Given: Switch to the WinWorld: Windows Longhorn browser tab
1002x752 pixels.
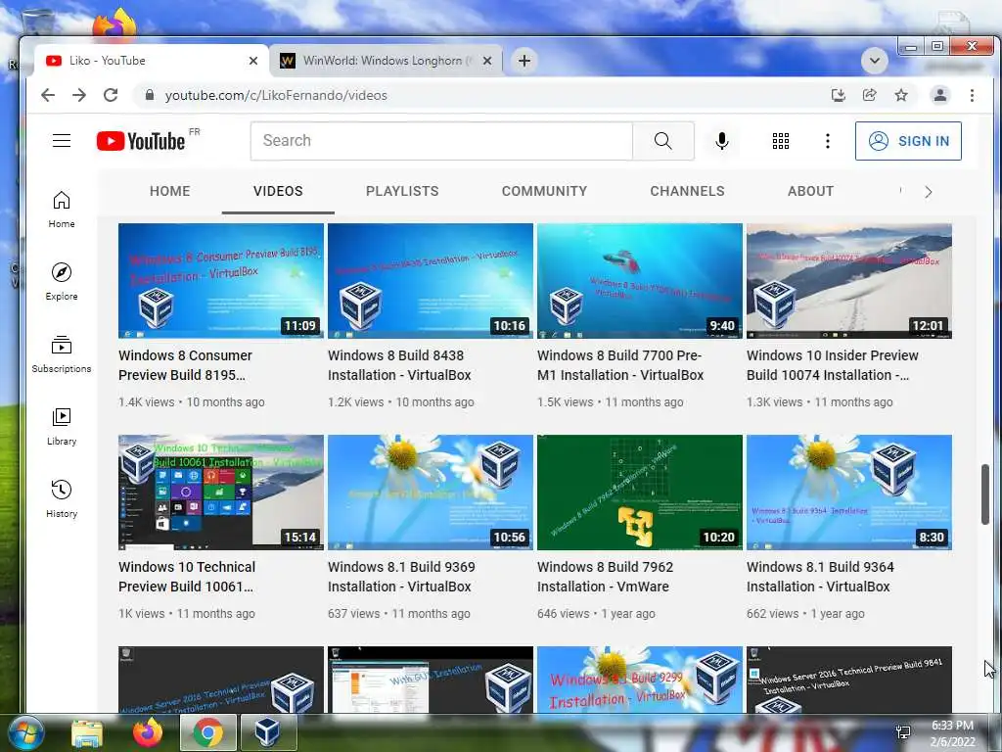Looking at the screenshot, I should 386,61.
